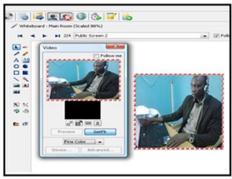Click the timer with green play icon

[96, 17]
